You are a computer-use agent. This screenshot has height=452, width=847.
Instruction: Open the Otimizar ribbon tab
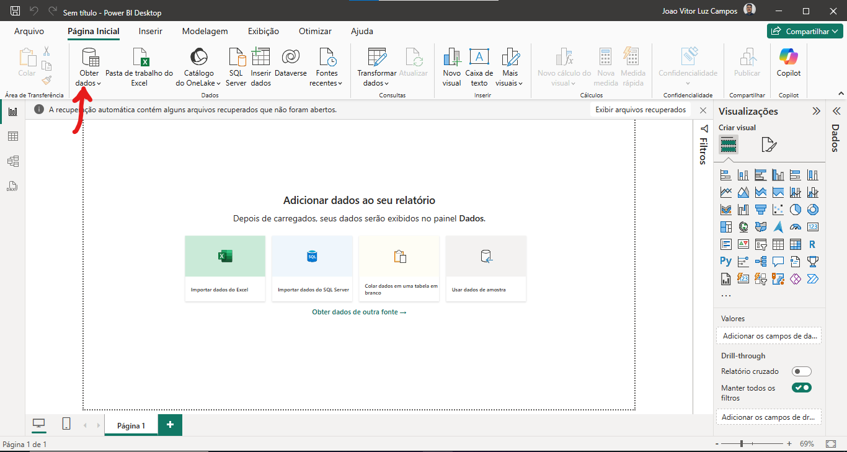315,32
